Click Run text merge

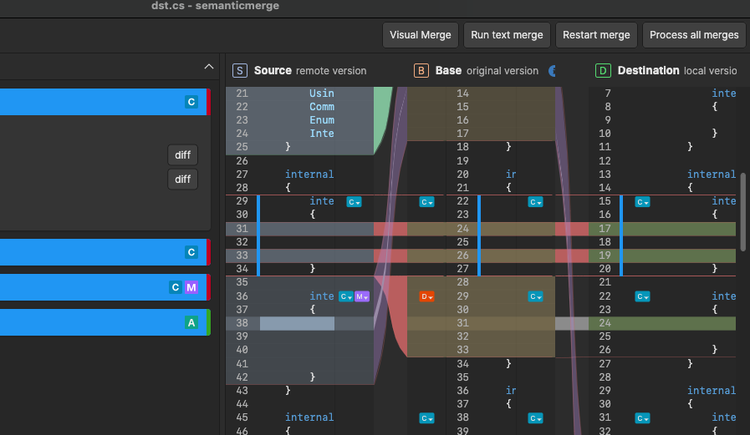coord(507,35)
